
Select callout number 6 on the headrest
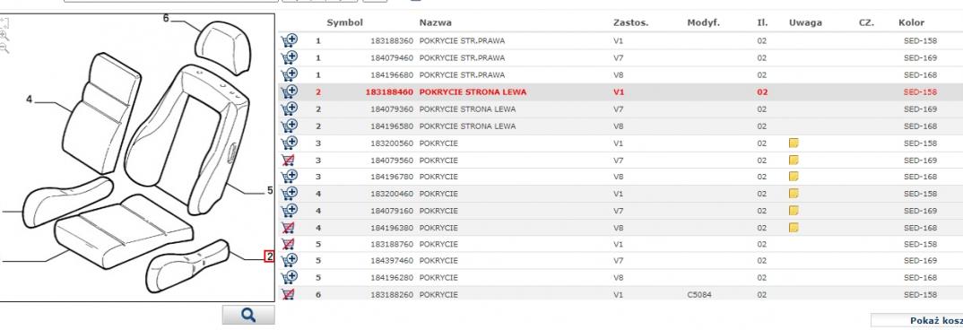pos(166,19)
